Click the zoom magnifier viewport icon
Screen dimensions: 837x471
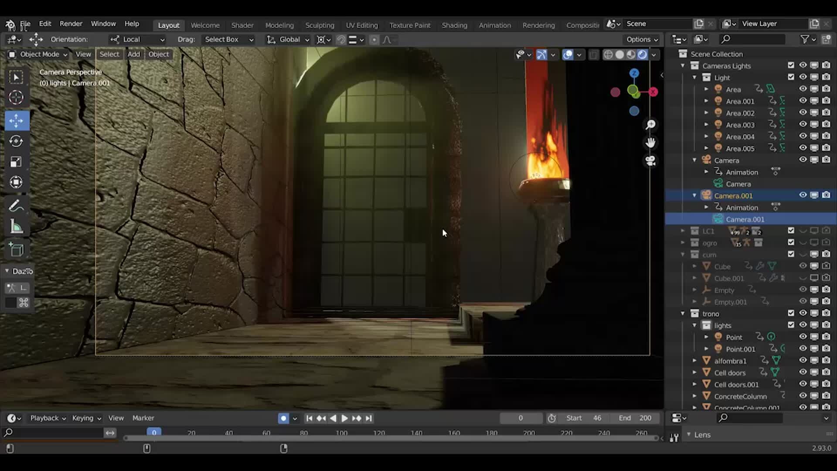coord(650,125)
